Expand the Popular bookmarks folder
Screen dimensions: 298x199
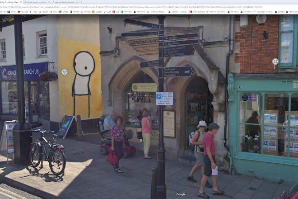pos(43,12)
